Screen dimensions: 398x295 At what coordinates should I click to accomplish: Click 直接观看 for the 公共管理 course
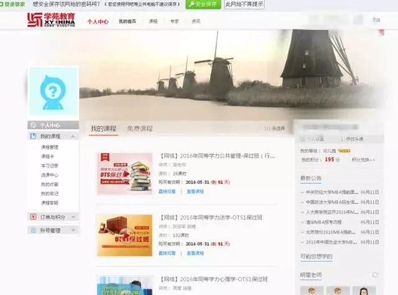coord(167,191)
